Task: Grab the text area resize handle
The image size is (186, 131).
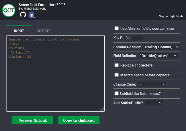Action: (x=102, y=109)
